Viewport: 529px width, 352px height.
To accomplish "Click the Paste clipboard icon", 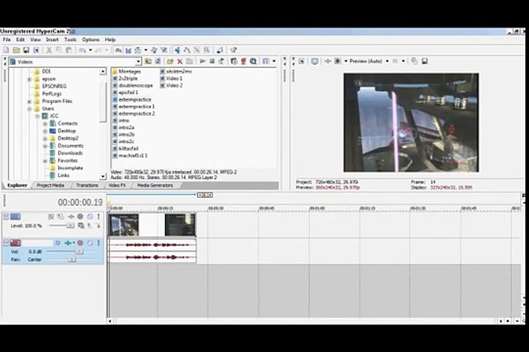I will tap(69, 50).
